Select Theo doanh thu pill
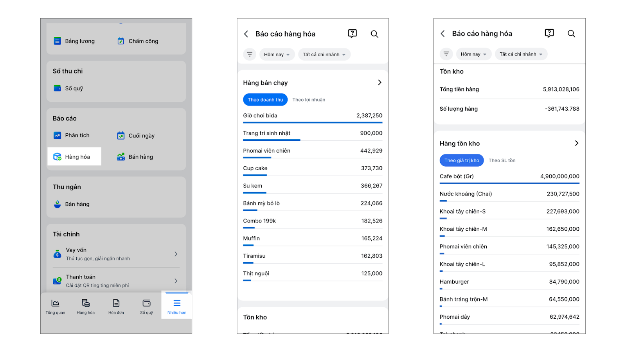Screen dimensions: 626x352 (265, 100)
